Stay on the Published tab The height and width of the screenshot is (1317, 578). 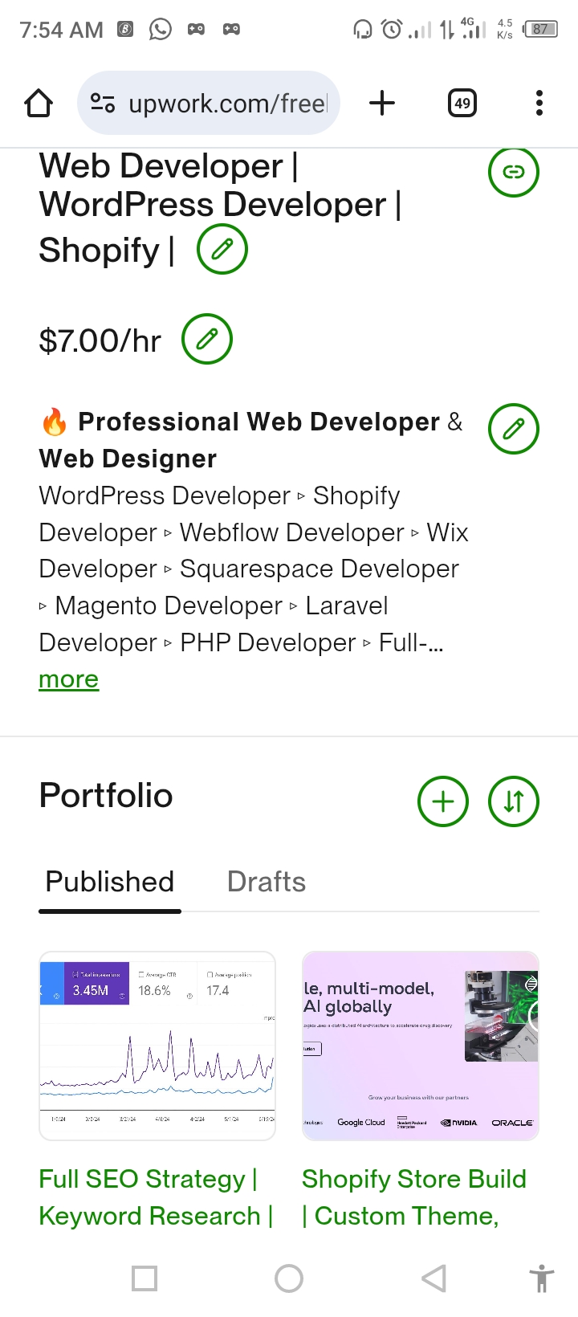[x=109, y=882]
